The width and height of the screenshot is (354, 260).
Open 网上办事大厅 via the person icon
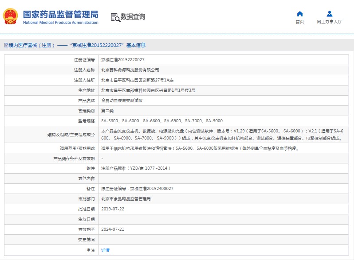tap(330, 14)
